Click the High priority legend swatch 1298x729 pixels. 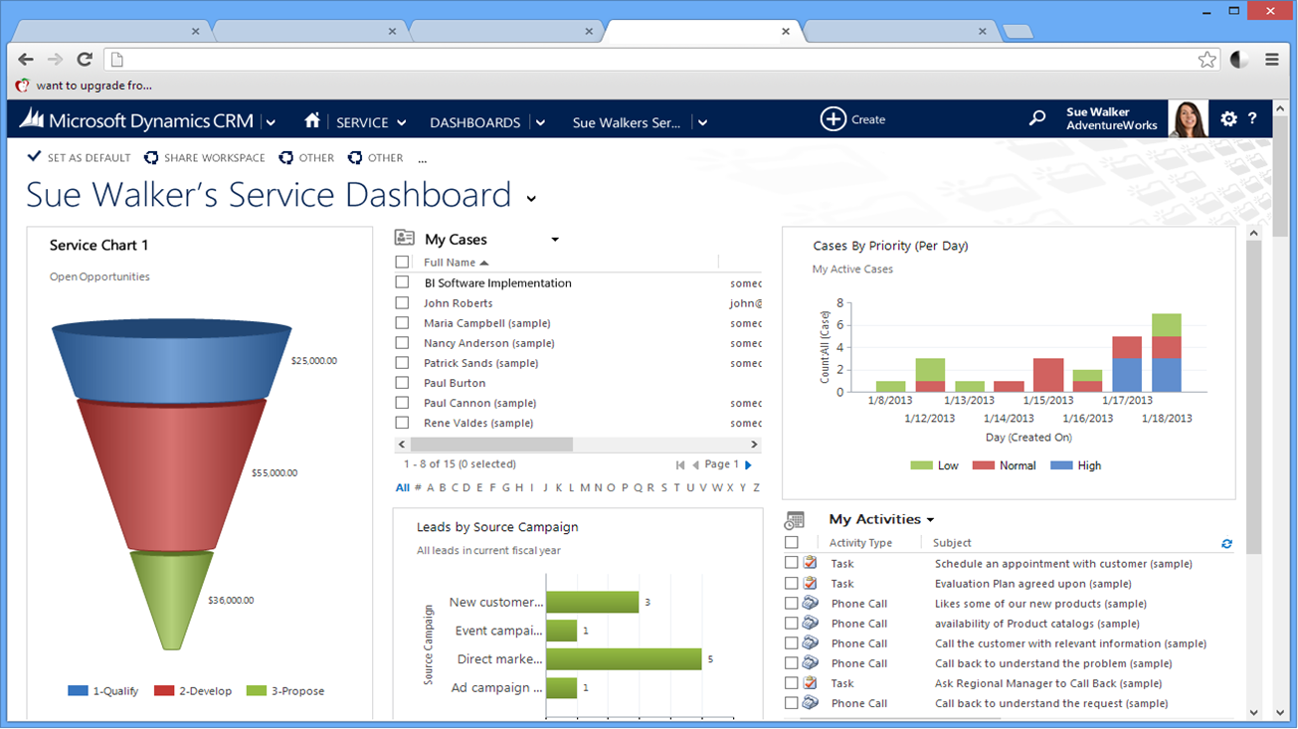tap(1064, 465)
